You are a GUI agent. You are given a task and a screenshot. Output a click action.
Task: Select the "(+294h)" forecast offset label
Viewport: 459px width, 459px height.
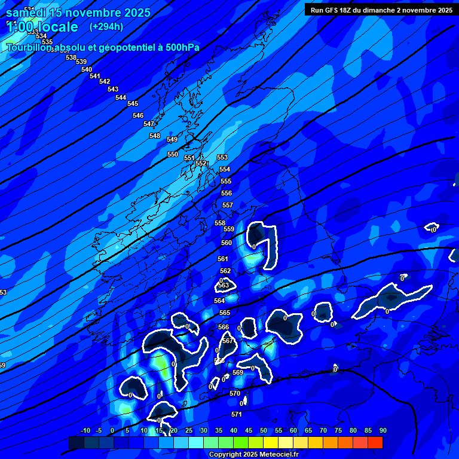click(x=106, y=27)
